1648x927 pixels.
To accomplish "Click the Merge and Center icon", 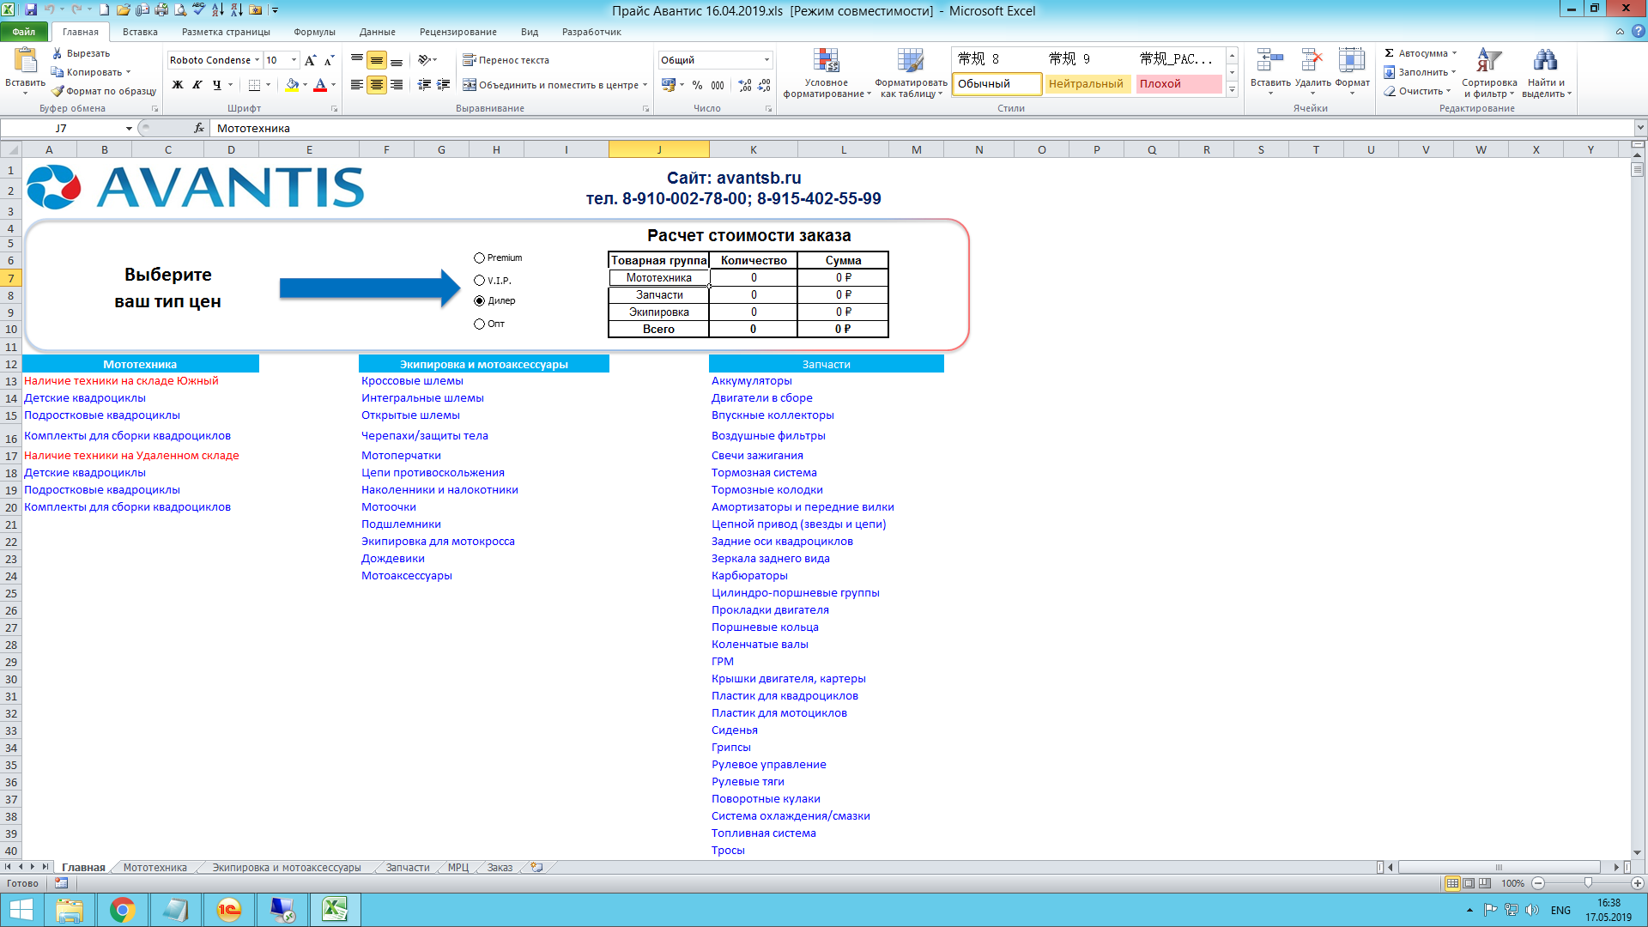I will pyautogui.click(x=470, y=85).
